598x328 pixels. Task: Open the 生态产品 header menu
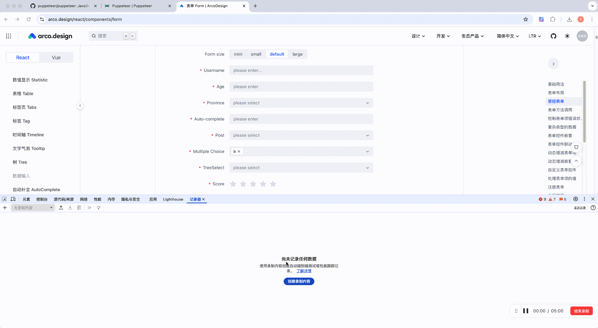[472, 36]
